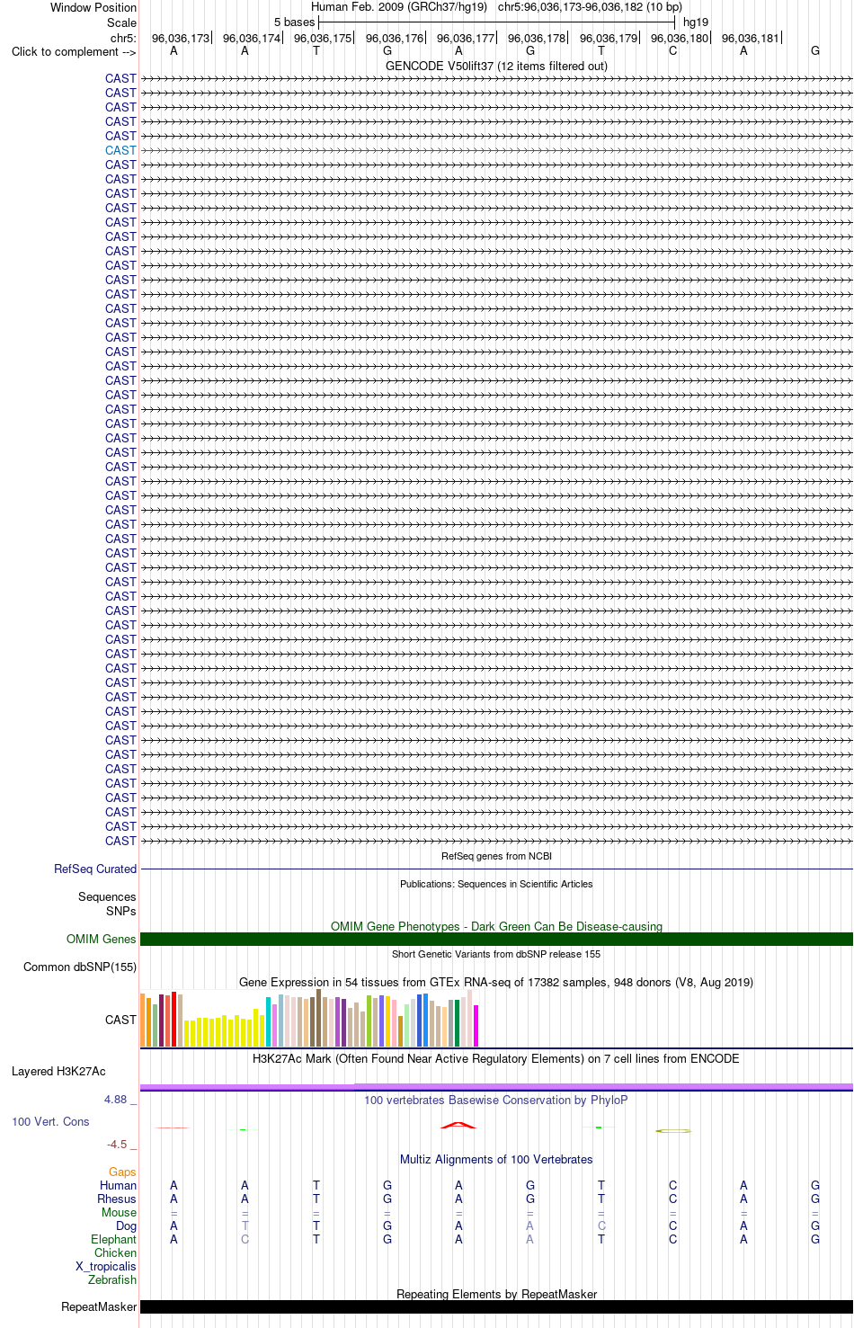Open the H3K27Ac Mark ENCODE track title
Image resolution: width=854 pixels, height=1328 pixels.
496,1058
